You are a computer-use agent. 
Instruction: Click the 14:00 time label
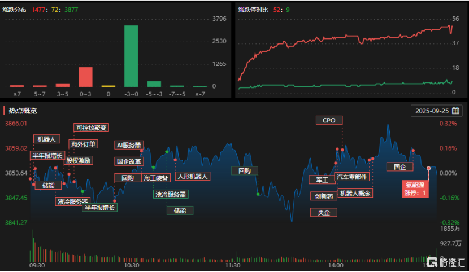(x=336, y=265)
